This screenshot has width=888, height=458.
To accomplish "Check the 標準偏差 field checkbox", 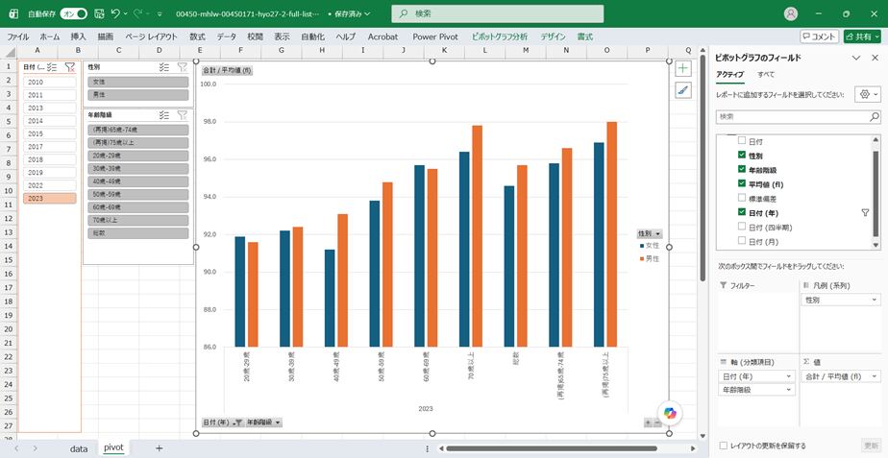I will click(742, 198).
